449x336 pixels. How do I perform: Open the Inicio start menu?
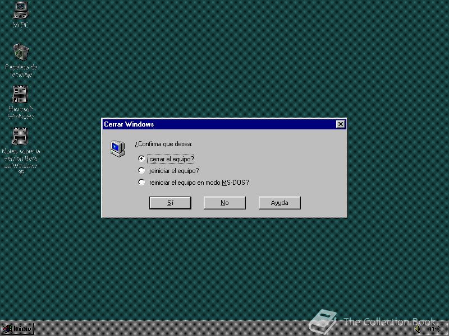click(17, 329)
